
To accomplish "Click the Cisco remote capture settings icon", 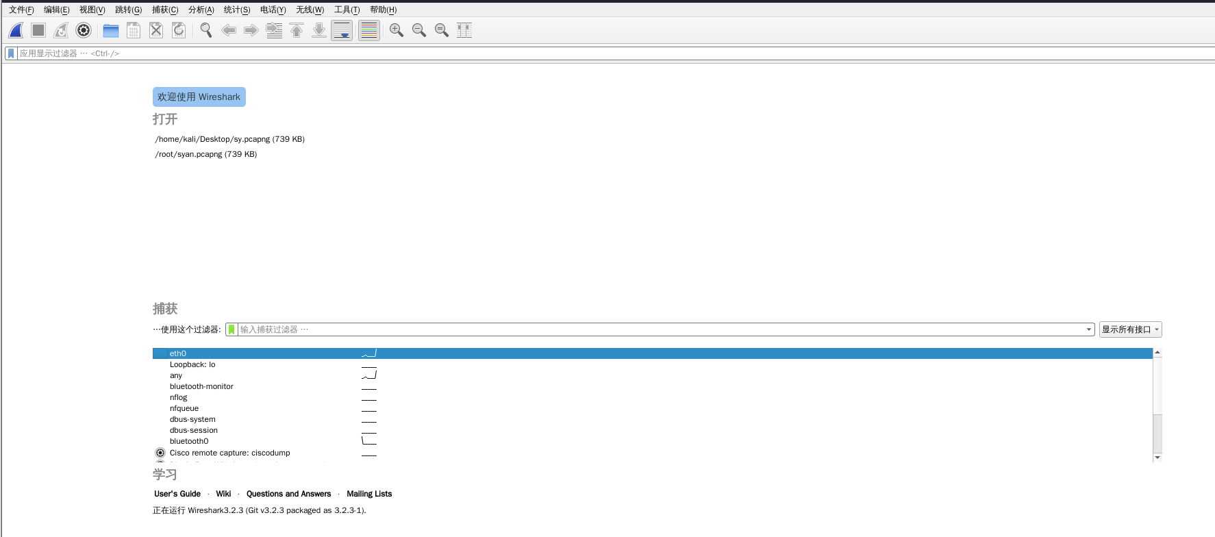I will pyautogui.click(x=160, y=453).
